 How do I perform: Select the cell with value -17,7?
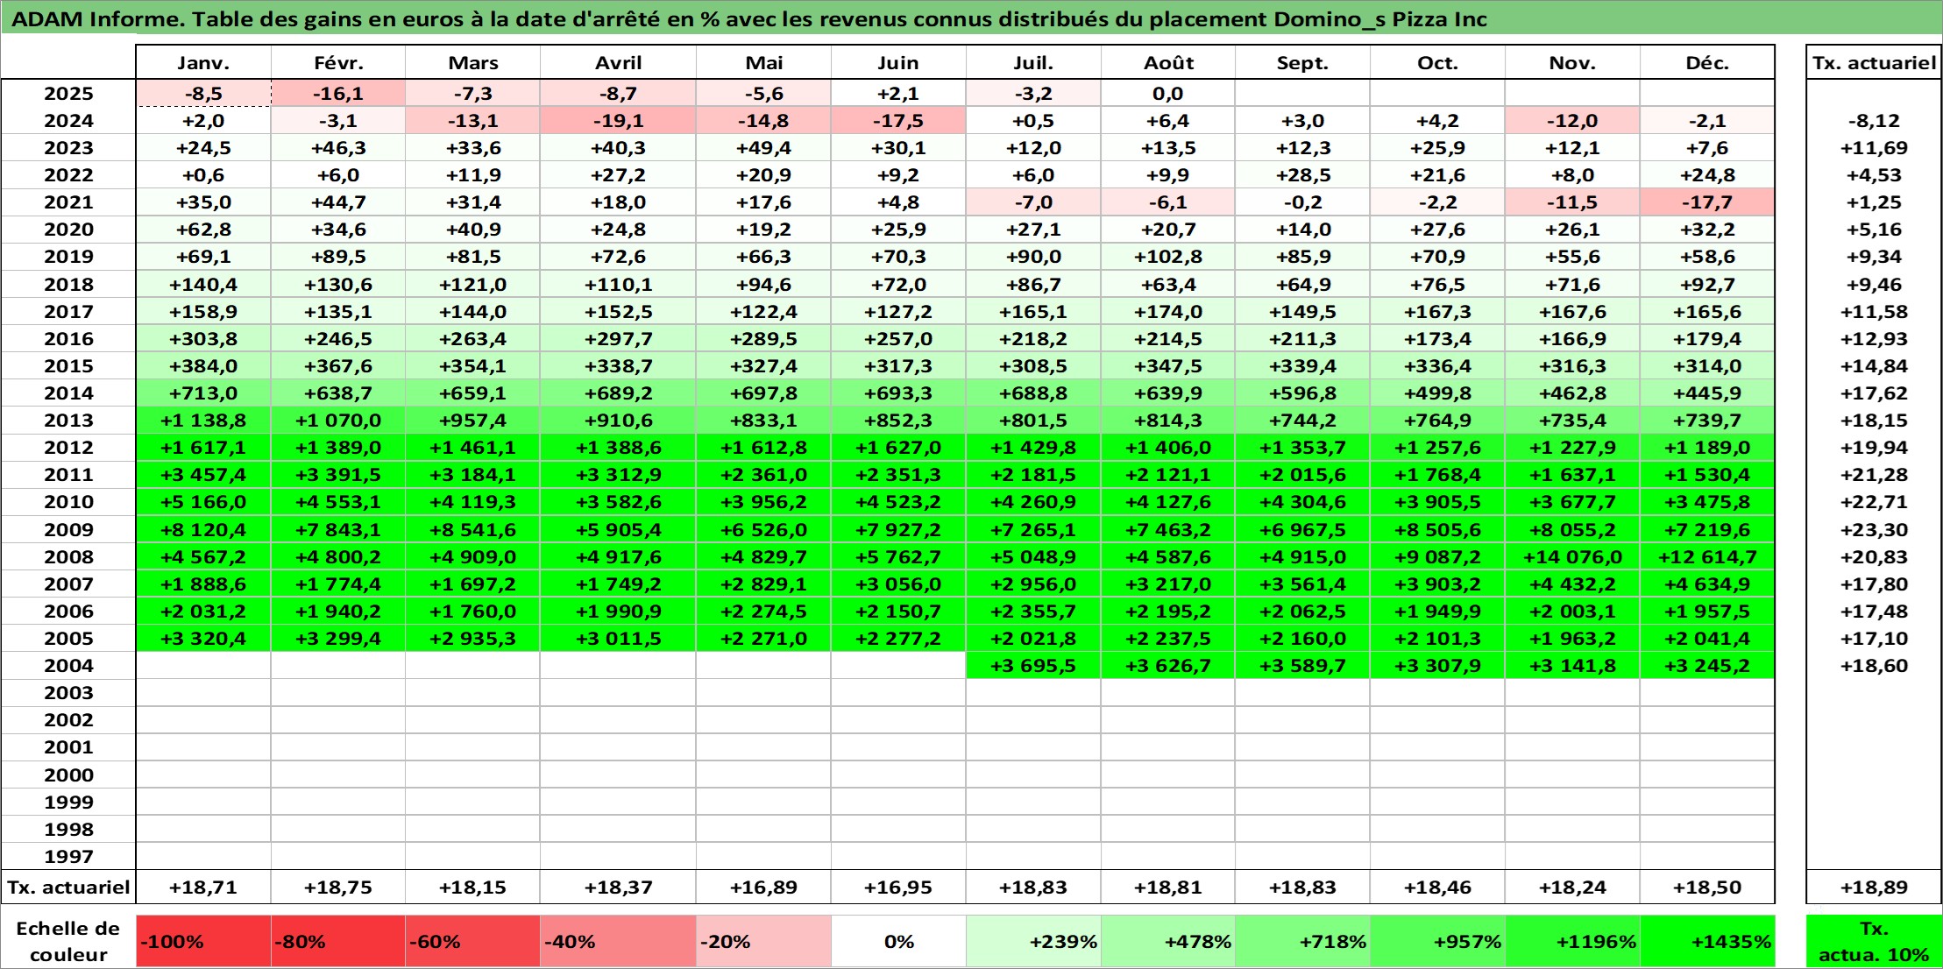click(x=1707, y=202)
